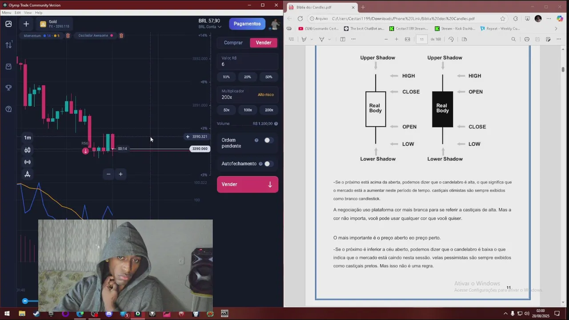Click the Valor amount input field

[248, 61]
